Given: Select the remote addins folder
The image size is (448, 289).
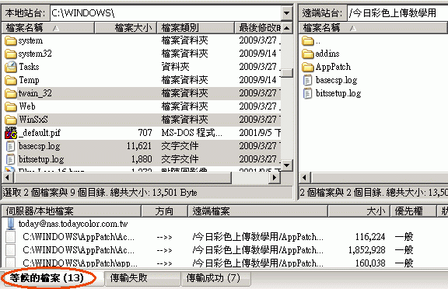Looking at the screenshot, I should point(320,54).
